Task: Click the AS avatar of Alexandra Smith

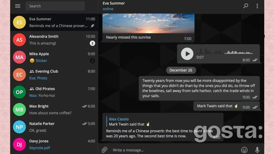Action: tap(19, 40)
